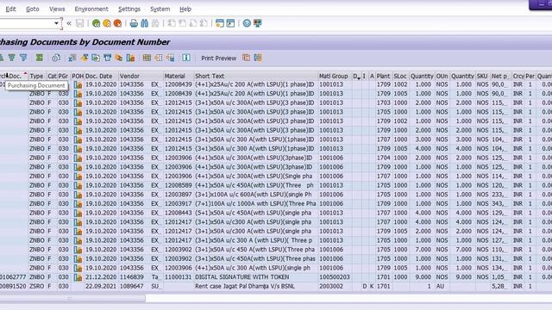The width and height of the screenshot is (552, 310).
Task: Click the blue Find binoculars icon
Action: pyautogui.click(x=144, y=23)
